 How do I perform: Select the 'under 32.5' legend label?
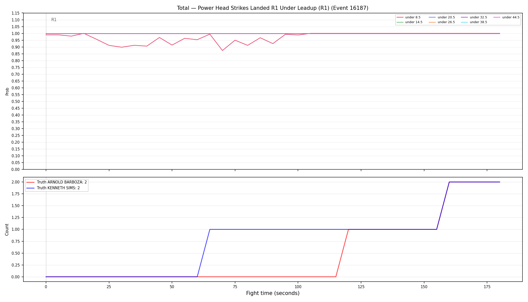pyautogui.click(x=478, y=17)
